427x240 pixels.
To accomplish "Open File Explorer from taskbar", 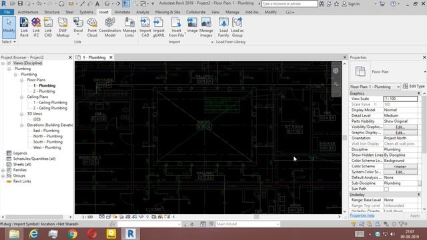I will [14, 234].
